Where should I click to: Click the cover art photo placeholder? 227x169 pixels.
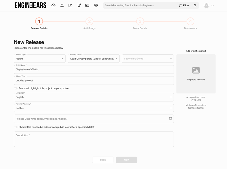(x=196, y=74)
